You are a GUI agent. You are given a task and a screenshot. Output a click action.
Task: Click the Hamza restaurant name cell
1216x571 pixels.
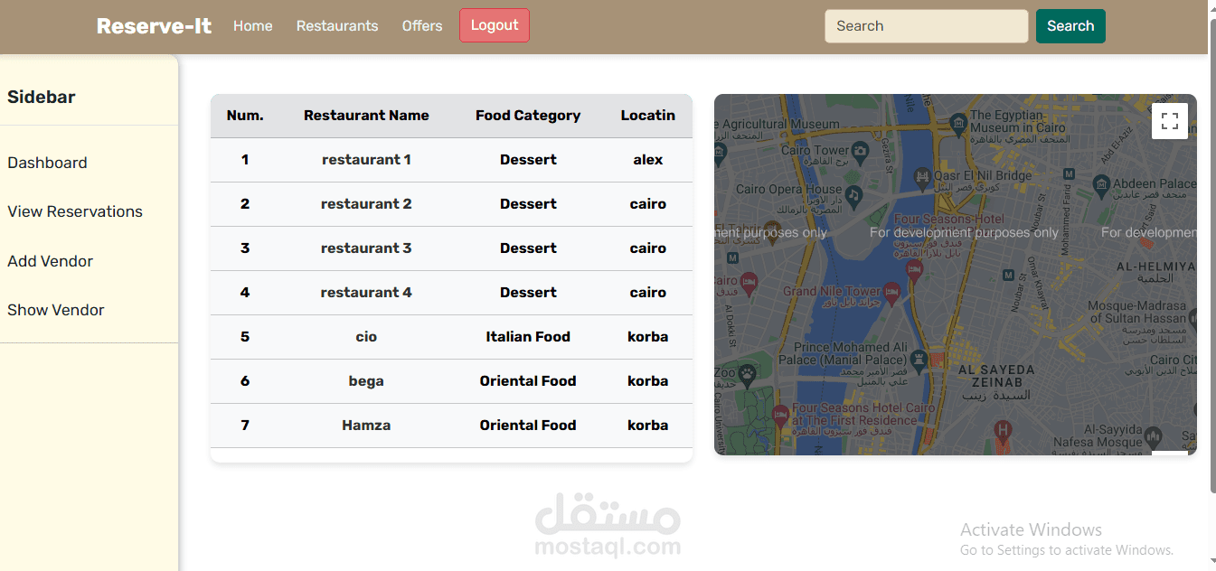click(366, 426)
